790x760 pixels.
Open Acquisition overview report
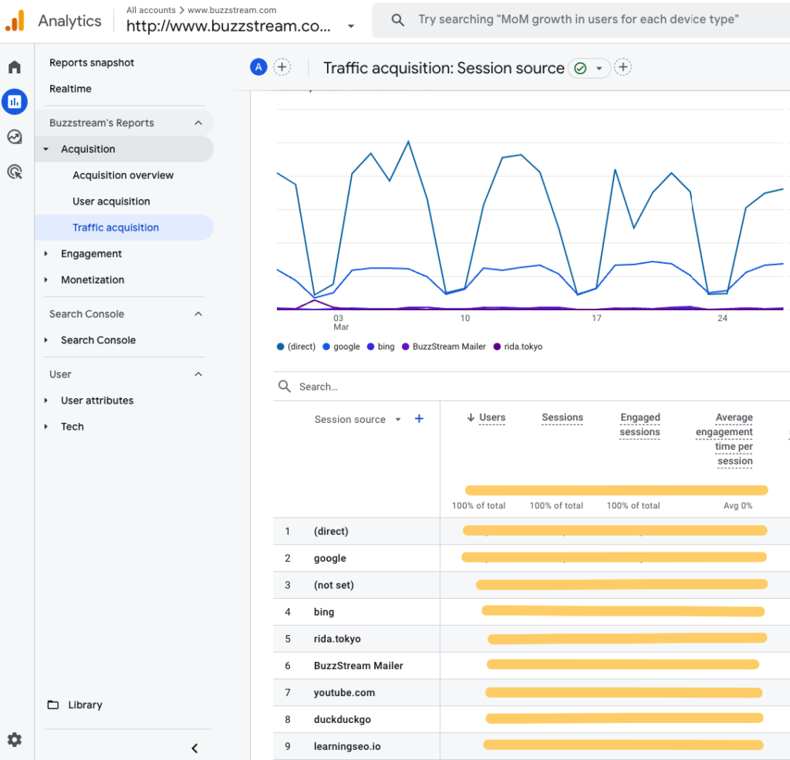[x=123, y=175]
